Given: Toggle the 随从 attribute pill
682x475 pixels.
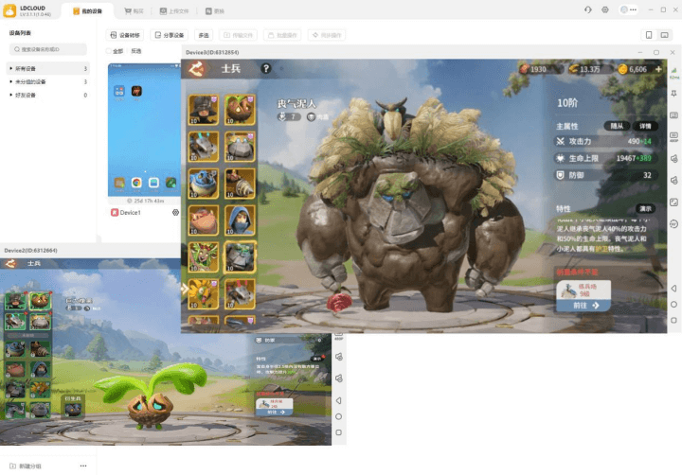Looking at the screenshot, I should tap(618, 126).
